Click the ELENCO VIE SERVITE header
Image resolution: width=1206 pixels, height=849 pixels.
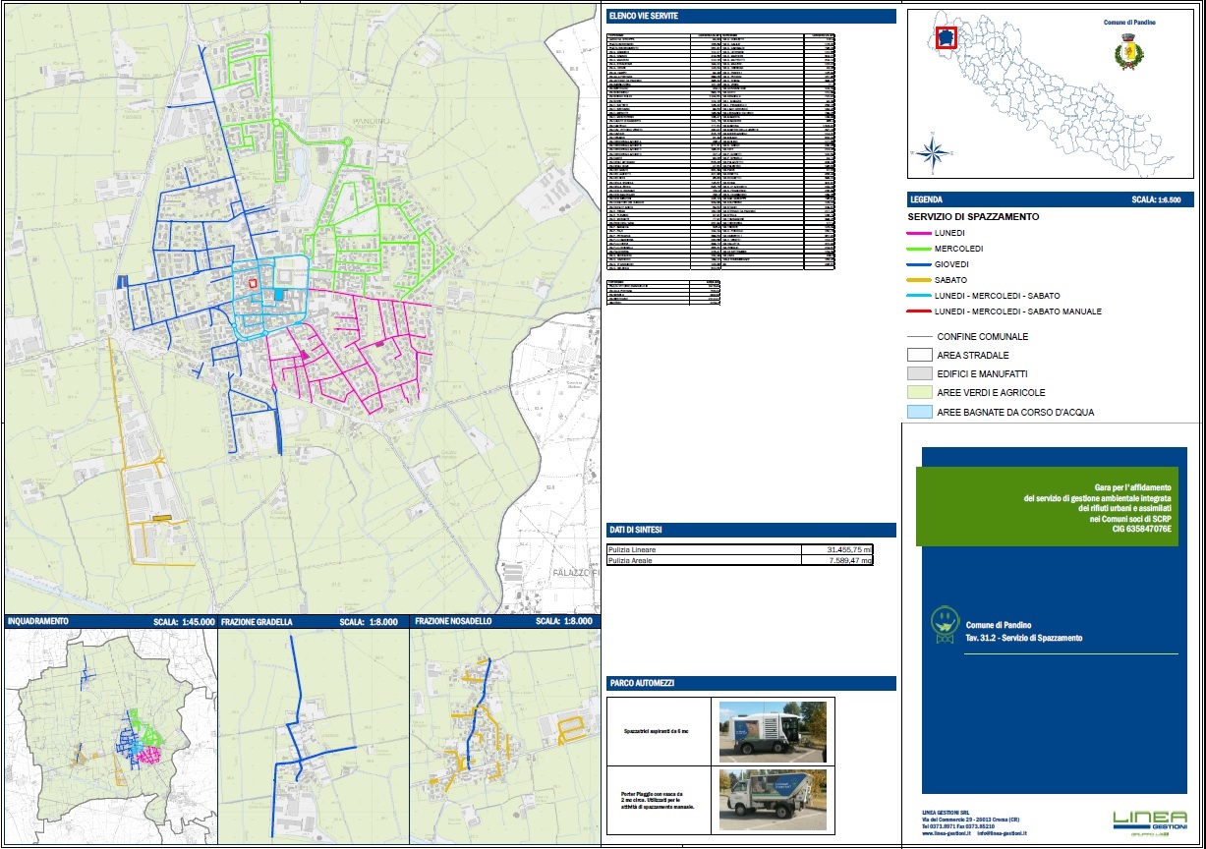645,16
